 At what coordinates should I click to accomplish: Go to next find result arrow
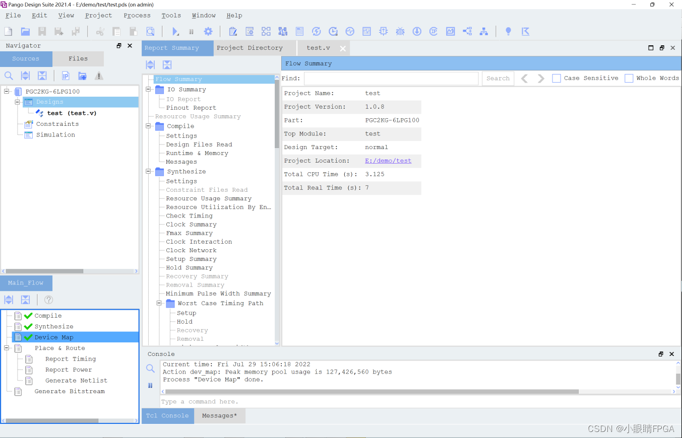(x=541, y=79)
